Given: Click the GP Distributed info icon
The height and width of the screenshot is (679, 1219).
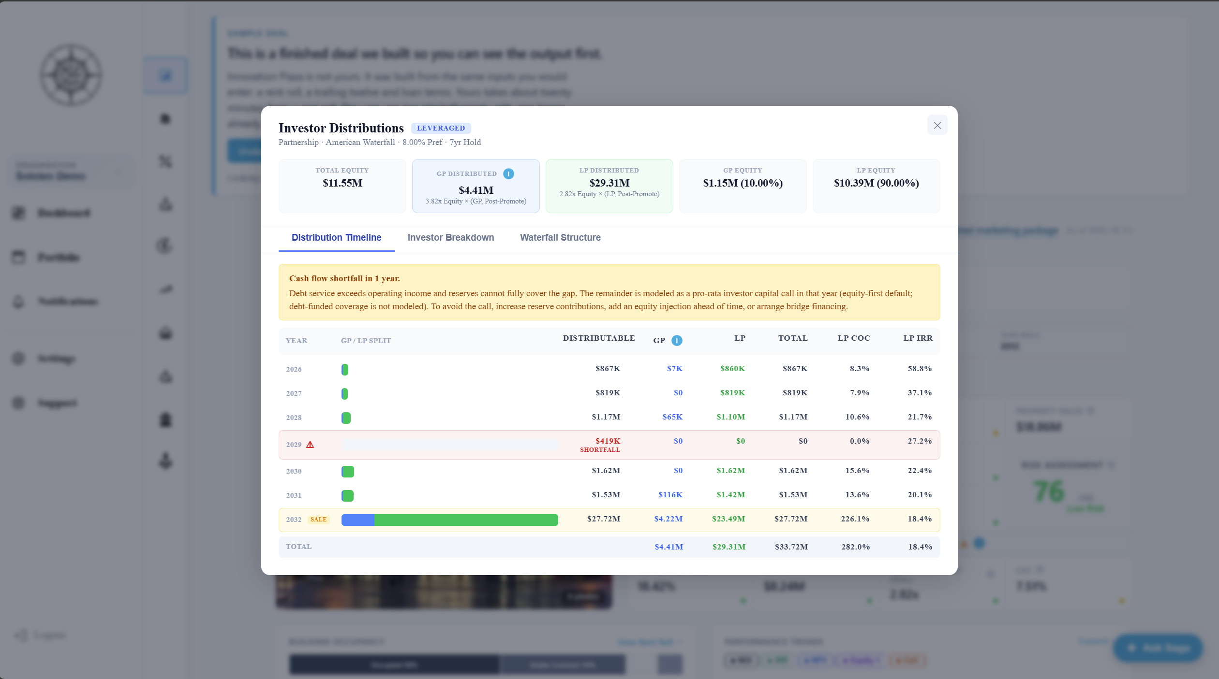Looking at the screenshot, I should pos(508,174).
